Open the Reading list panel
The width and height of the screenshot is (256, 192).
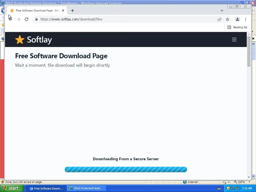pyautogui.click(x=237, y=27)
